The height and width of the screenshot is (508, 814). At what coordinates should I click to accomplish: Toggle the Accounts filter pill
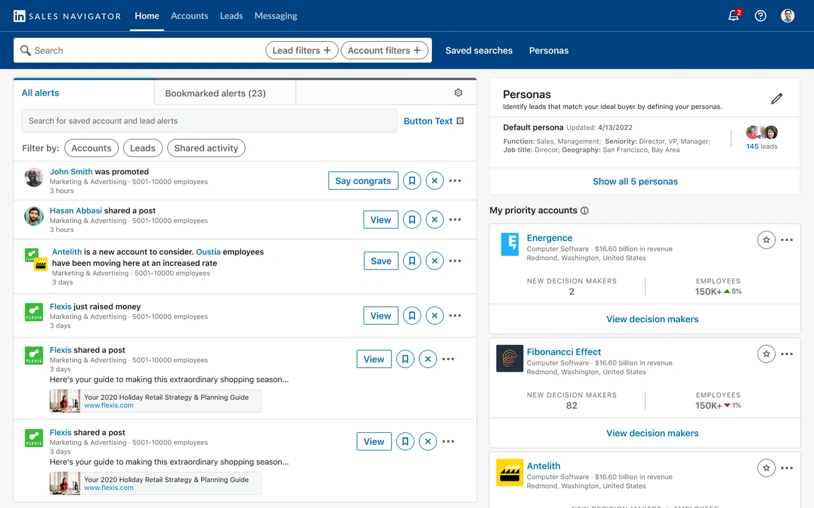pyautogui.click(x=91, y=148)
